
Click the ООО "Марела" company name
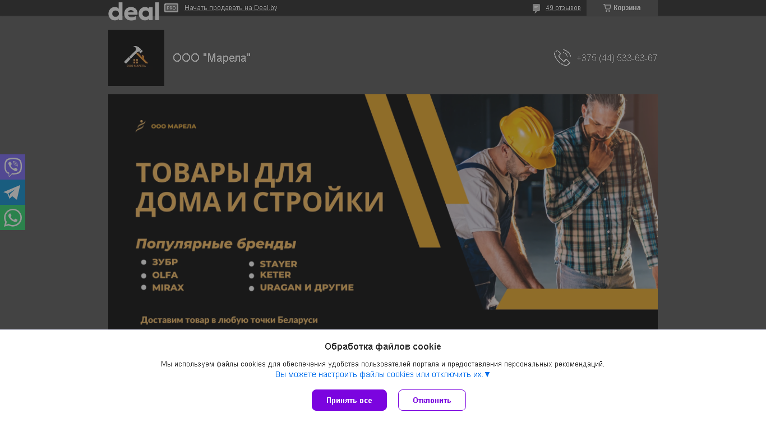[x=212, y=58]
